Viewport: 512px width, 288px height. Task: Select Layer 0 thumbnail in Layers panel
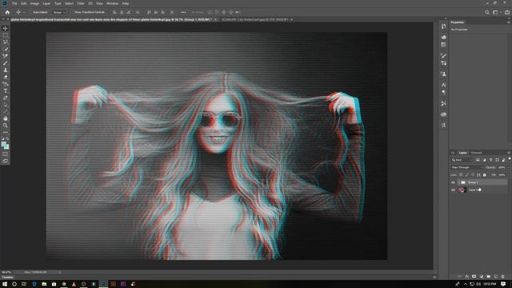click(x=462, y=190)
